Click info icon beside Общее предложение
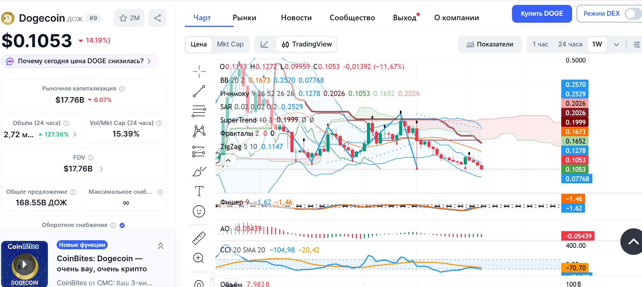The height and width of the screenshot is (287, 642). coord(73,192)
